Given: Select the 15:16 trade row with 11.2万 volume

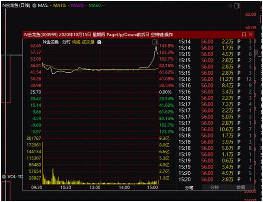Looking at the screenshot, I should click(x=215, y=79).
